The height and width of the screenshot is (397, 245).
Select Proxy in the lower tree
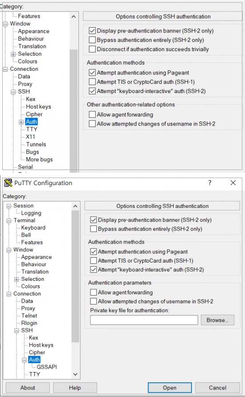pos(28,308)
